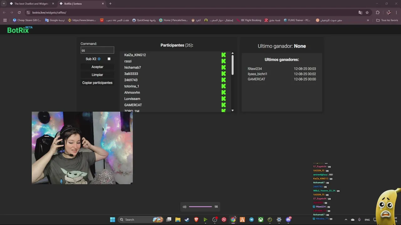Click the taskbar Search box
The width and height of the screenshot is (401, 225).
pyautogui.click(x=141, y=220)
